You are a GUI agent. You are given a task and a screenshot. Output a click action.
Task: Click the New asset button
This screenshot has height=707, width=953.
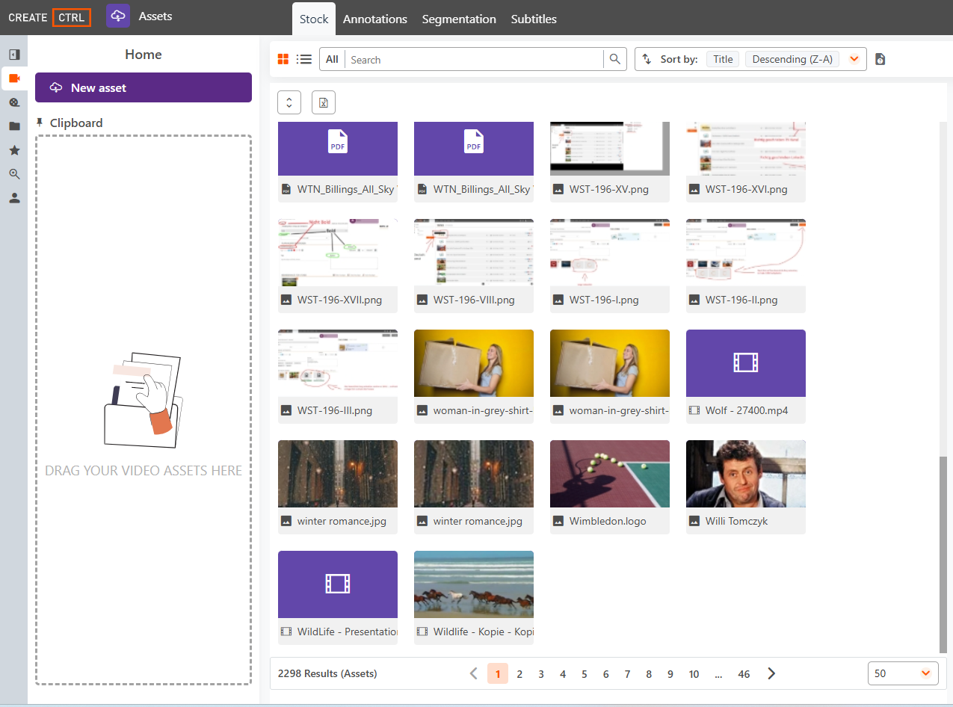144,87
